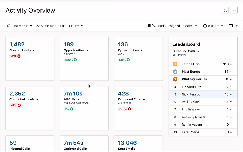Open the 6 users selector dropdown

(x=213, y=26)
